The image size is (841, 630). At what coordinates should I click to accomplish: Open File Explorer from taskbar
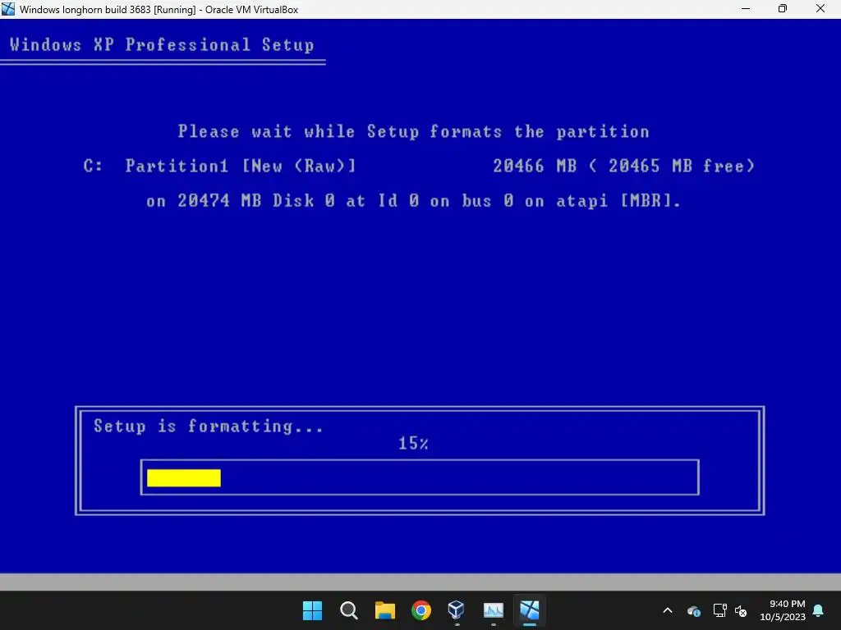tap(385, 610)
